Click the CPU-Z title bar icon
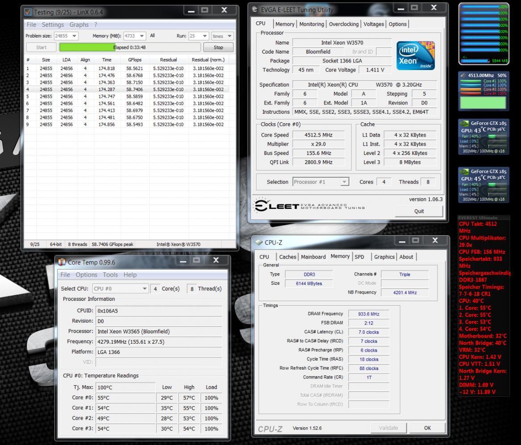 click(x=259, y=242)
